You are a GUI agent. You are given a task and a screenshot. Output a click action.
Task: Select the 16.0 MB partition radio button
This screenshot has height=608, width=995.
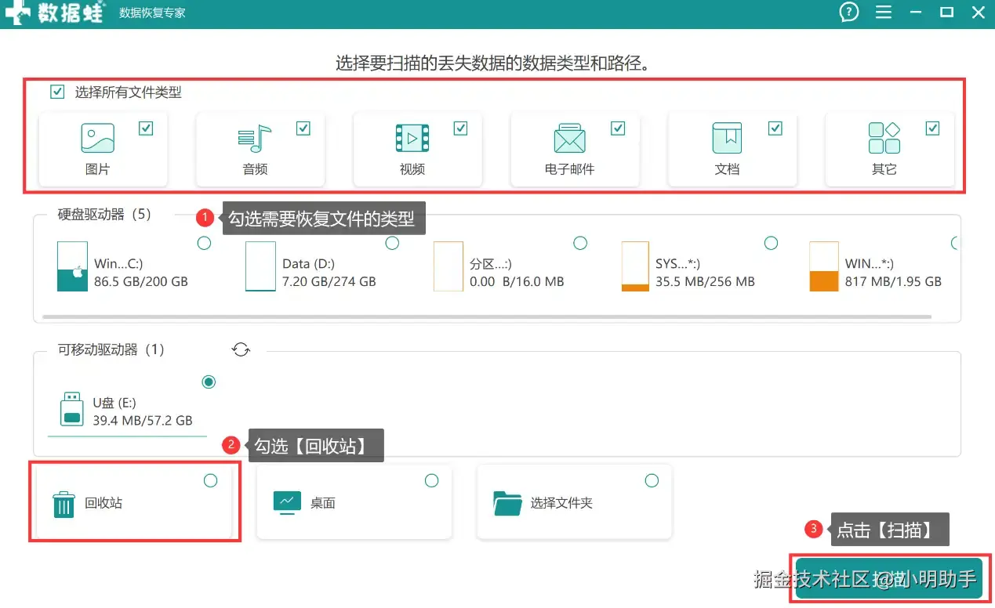click(580, 244)
